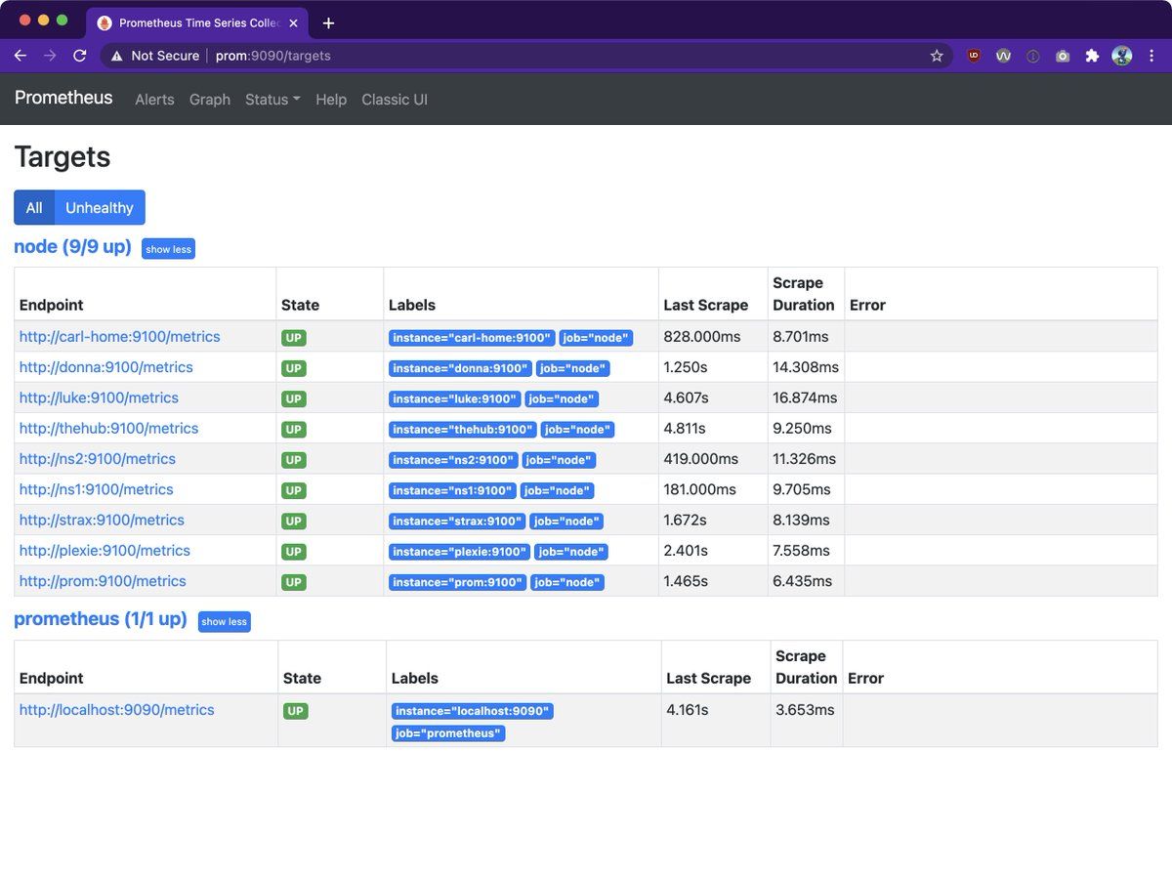The width and height of the screenshot is (1172, 877).
Task: Click the UP badge for localhost:9090
Action: click(296, 711)
